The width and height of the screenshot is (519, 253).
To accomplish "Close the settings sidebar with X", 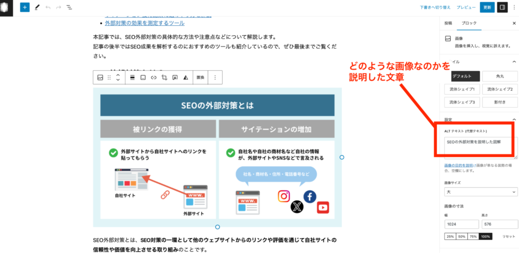I will point(514,23).
